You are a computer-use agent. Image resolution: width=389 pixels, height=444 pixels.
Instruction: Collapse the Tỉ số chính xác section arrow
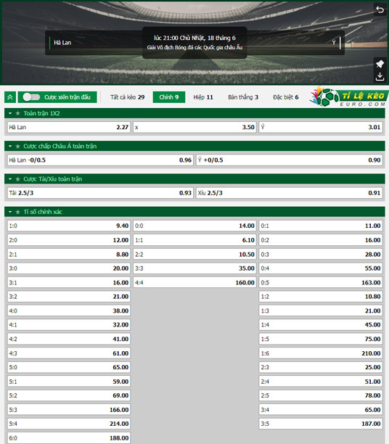[x=10, y=212]
